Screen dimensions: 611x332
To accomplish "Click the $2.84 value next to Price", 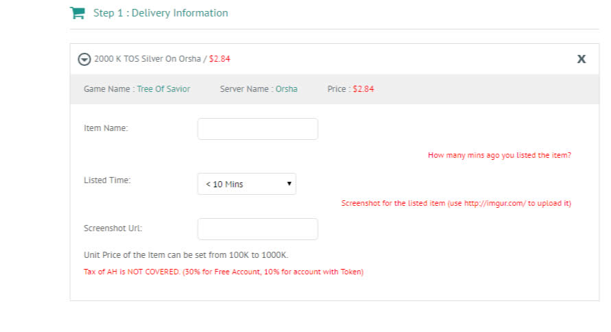I will click(x=363, y=88).
